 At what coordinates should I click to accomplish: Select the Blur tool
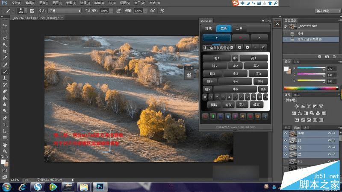[5, 104]
